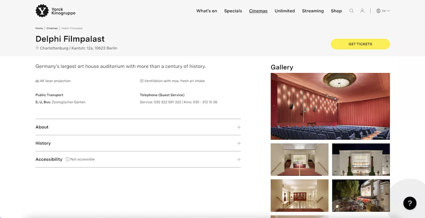This screenshot has width=425, height=218.
Task: Open the help question mark button
Action: [410, 203]
